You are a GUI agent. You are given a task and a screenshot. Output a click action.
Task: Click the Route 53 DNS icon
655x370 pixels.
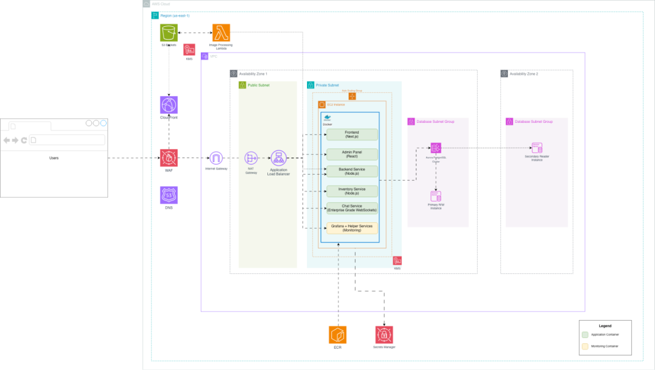(169, 195)
